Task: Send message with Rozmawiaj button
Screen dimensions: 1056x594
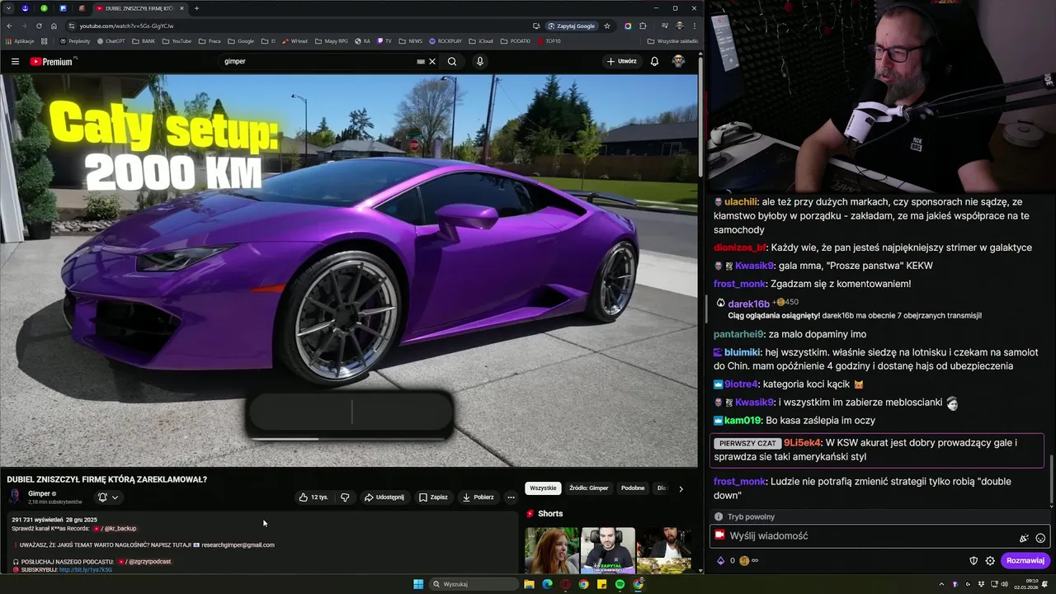Action: pyautogui.click(x=1025, y=560)
